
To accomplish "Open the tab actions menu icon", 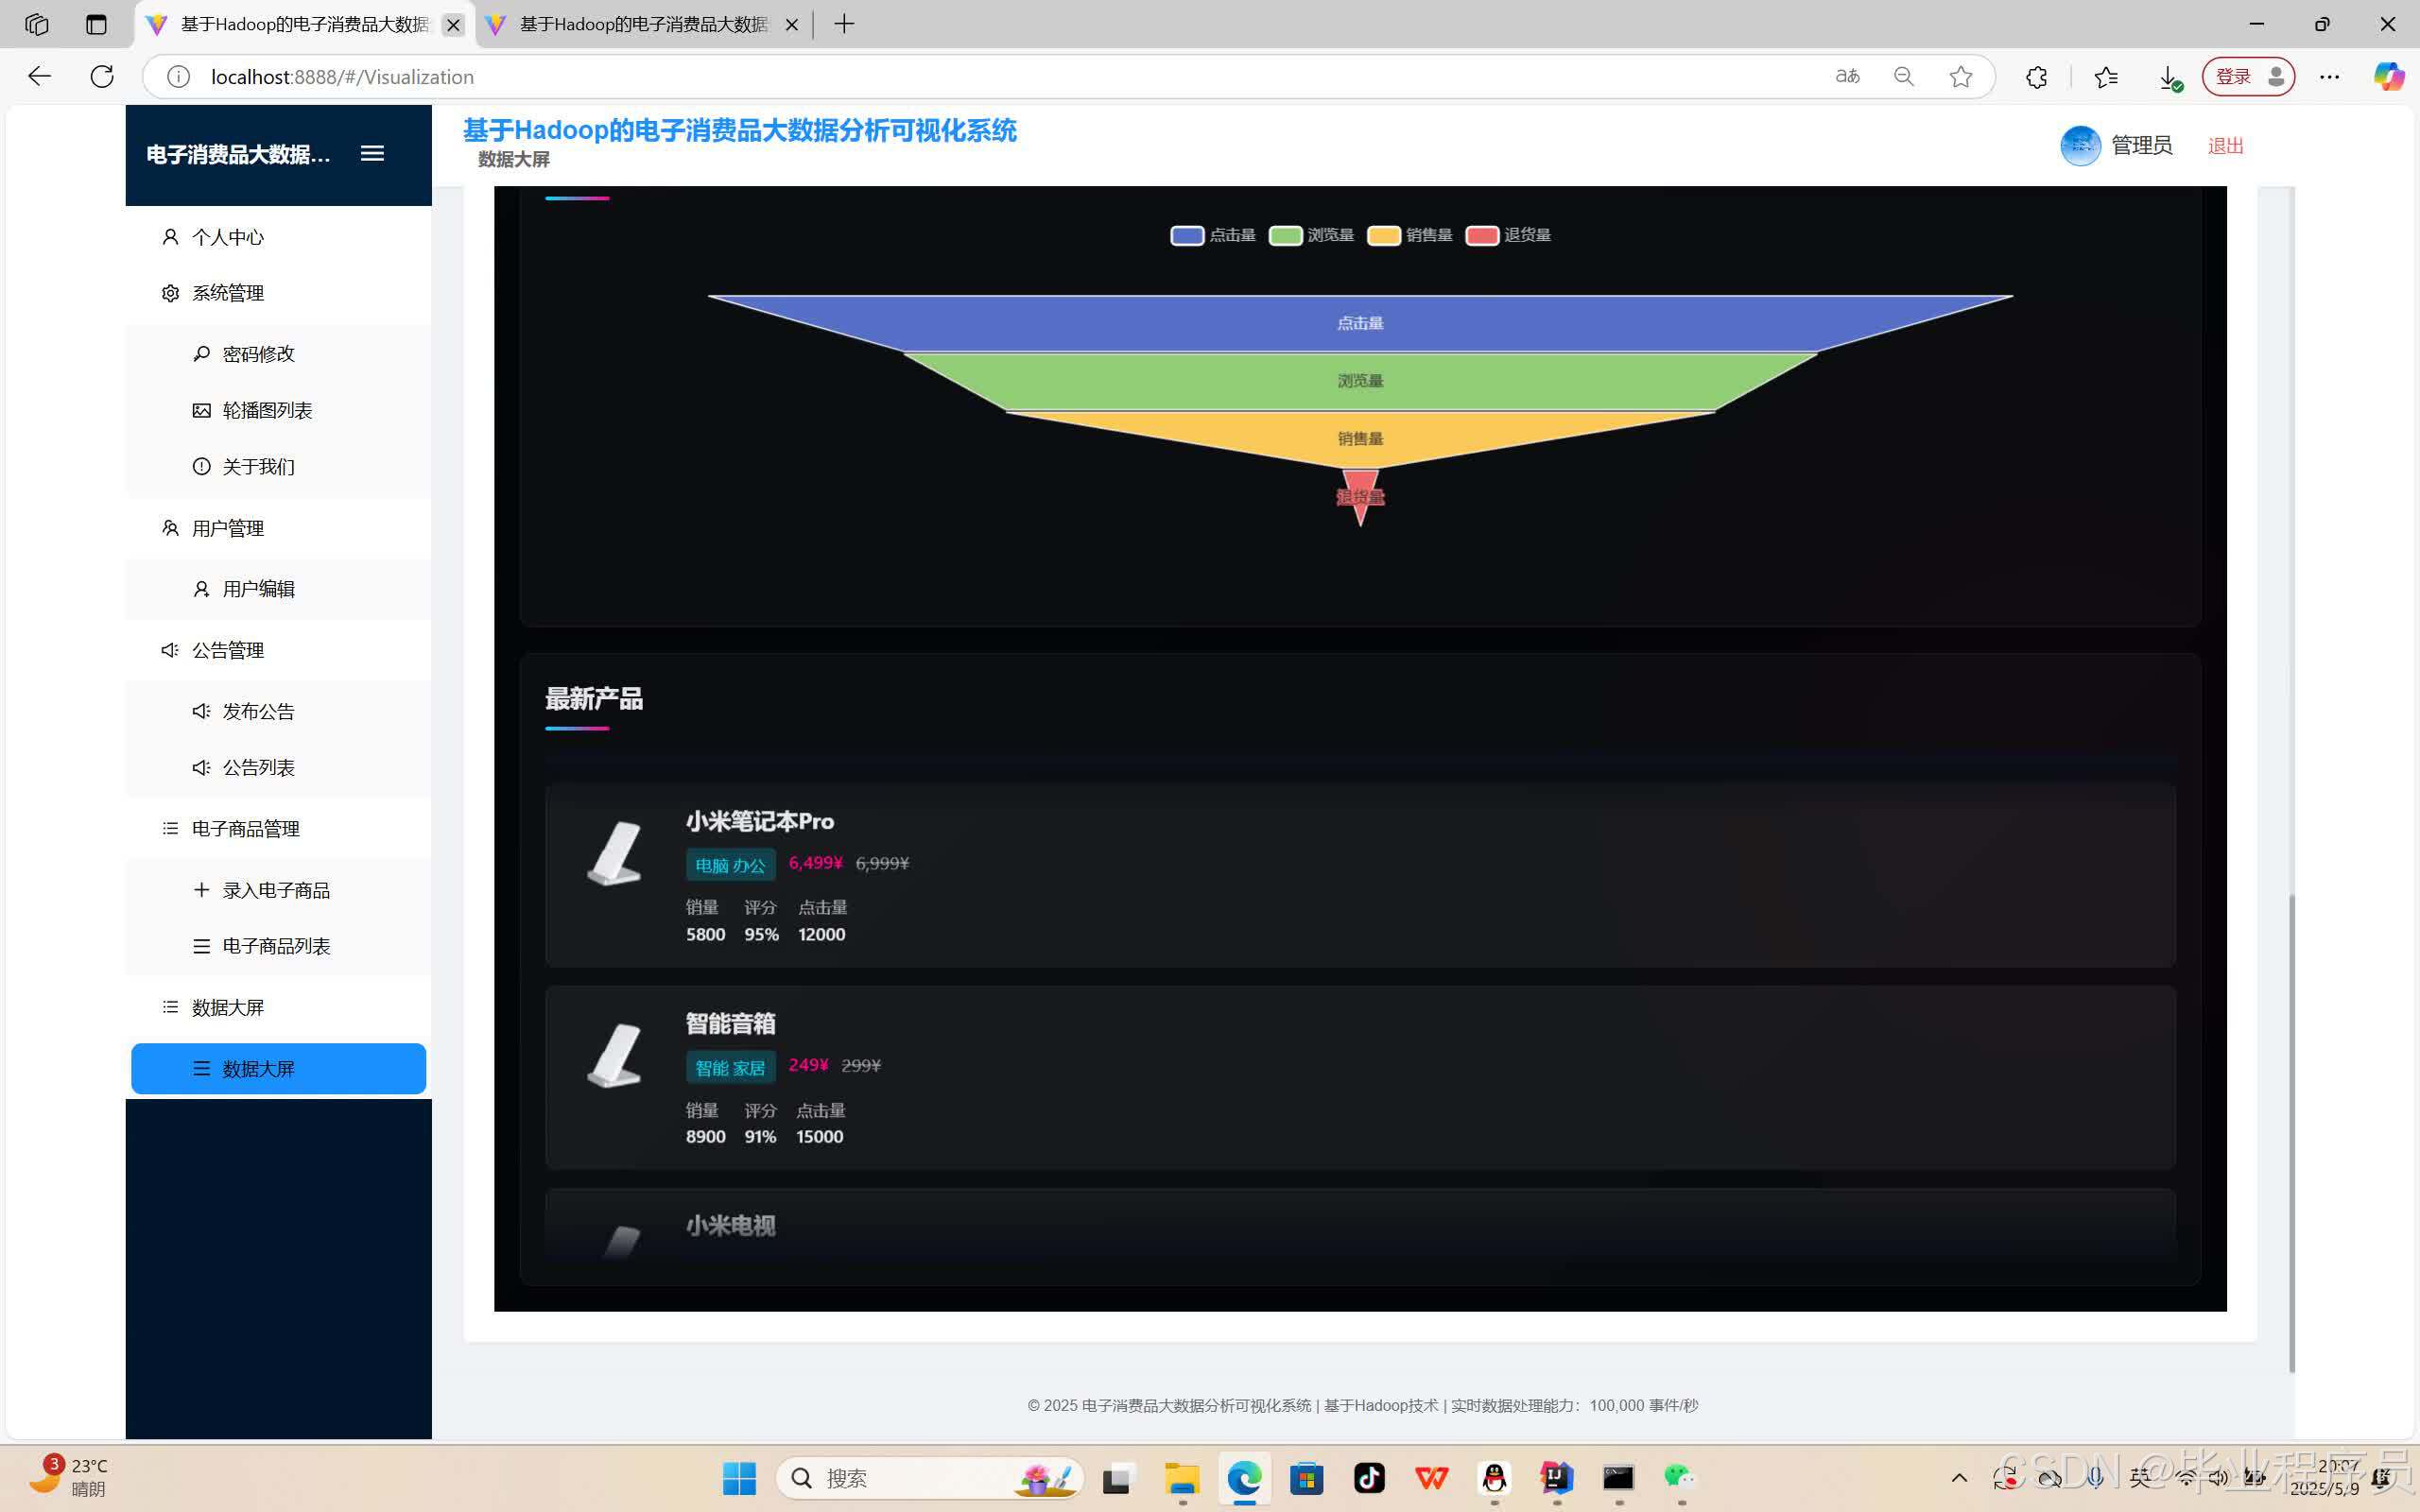I will [x=96, y=24].
